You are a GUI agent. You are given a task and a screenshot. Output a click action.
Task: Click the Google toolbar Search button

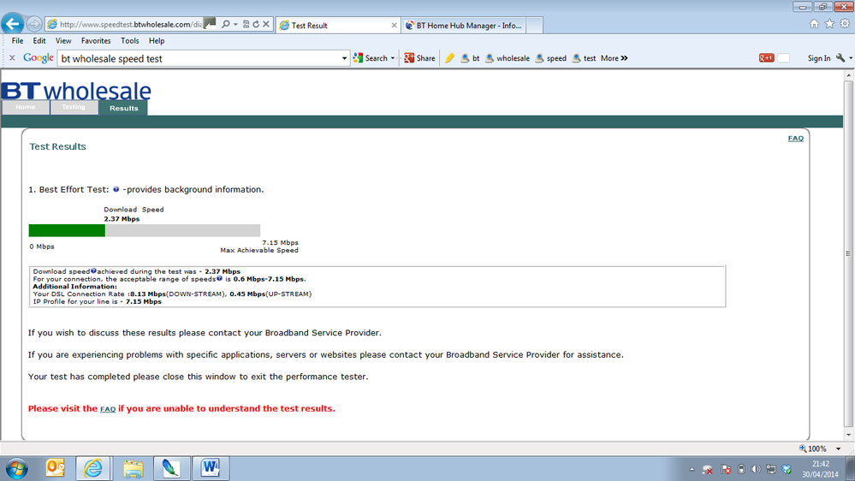[371, 58]
